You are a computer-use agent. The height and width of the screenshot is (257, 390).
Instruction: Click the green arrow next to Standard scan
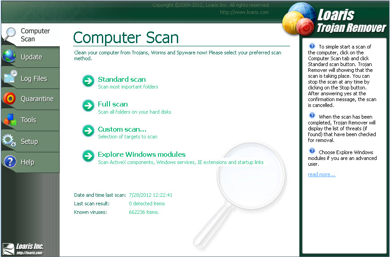pyautogui.click(x=88, y=81)
